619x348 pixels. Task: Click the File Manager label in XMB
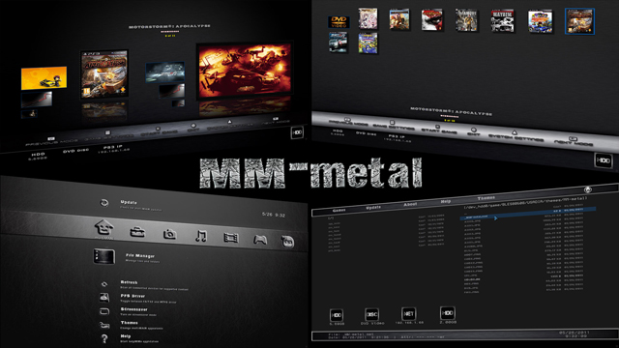coord(139,255)
